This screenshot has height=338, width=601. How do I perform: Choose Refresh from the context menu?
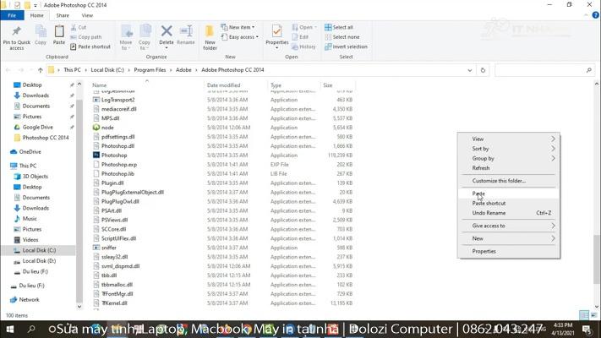tap(481, 168)
